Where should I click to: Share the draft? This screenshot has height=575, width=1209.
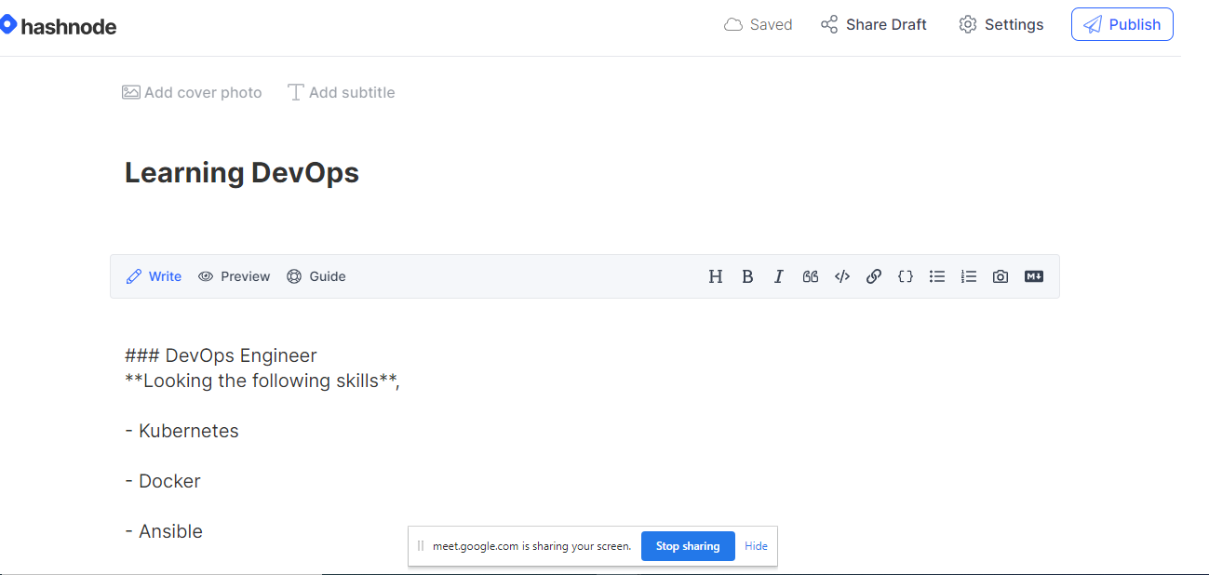(x=874, y=25)
